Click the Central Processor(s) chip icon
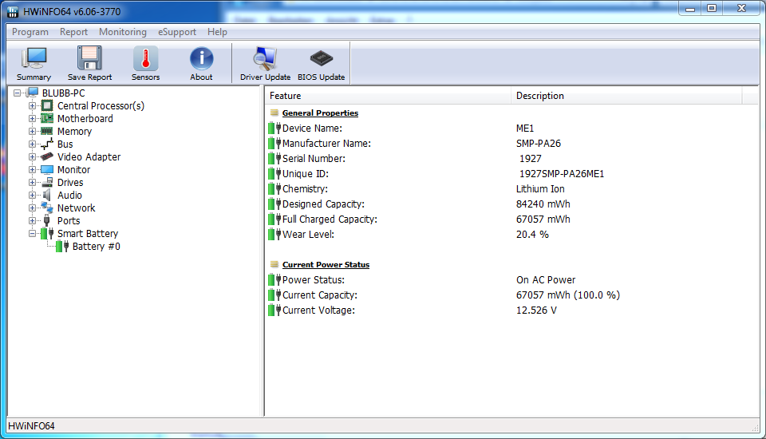Viewport: 766px width, 439px height. 47,105
